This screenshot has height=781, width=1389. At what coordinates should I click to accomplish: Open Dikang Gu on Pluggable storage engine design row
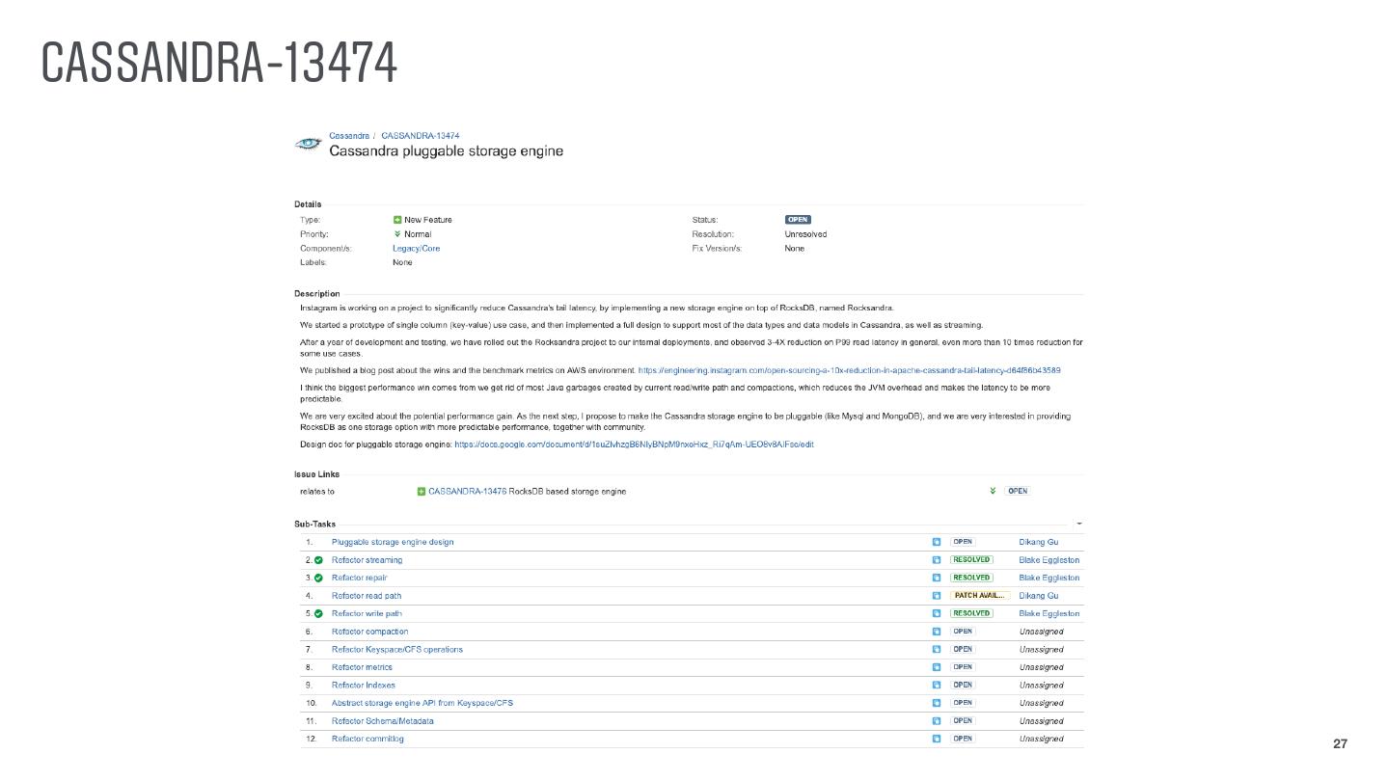(1039, 542)
